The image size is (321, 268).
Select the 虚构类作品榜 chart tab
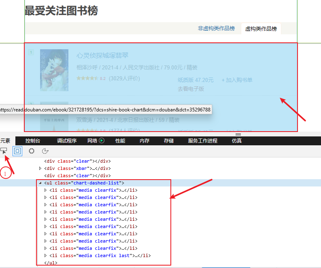(261, 29)
